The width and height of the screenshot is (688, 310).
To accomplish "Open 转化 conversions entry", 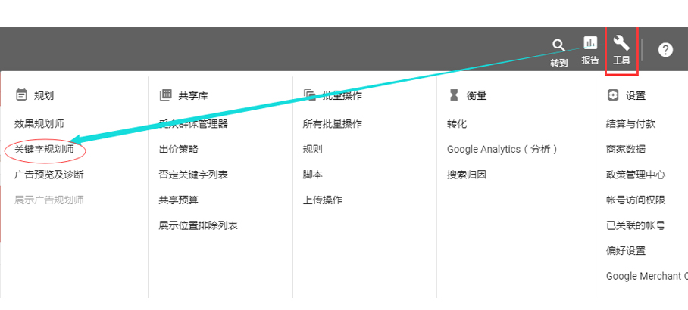I will [457, 124].
